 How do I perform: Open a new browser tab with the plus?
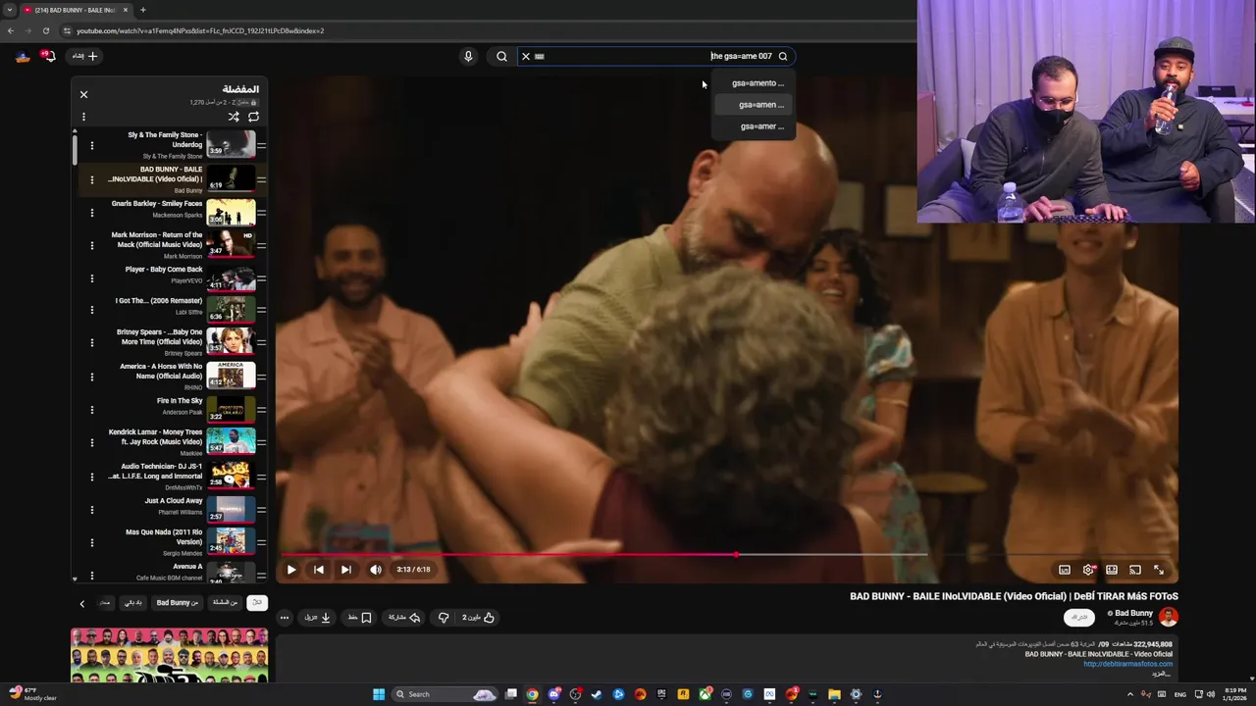point(143,10)
